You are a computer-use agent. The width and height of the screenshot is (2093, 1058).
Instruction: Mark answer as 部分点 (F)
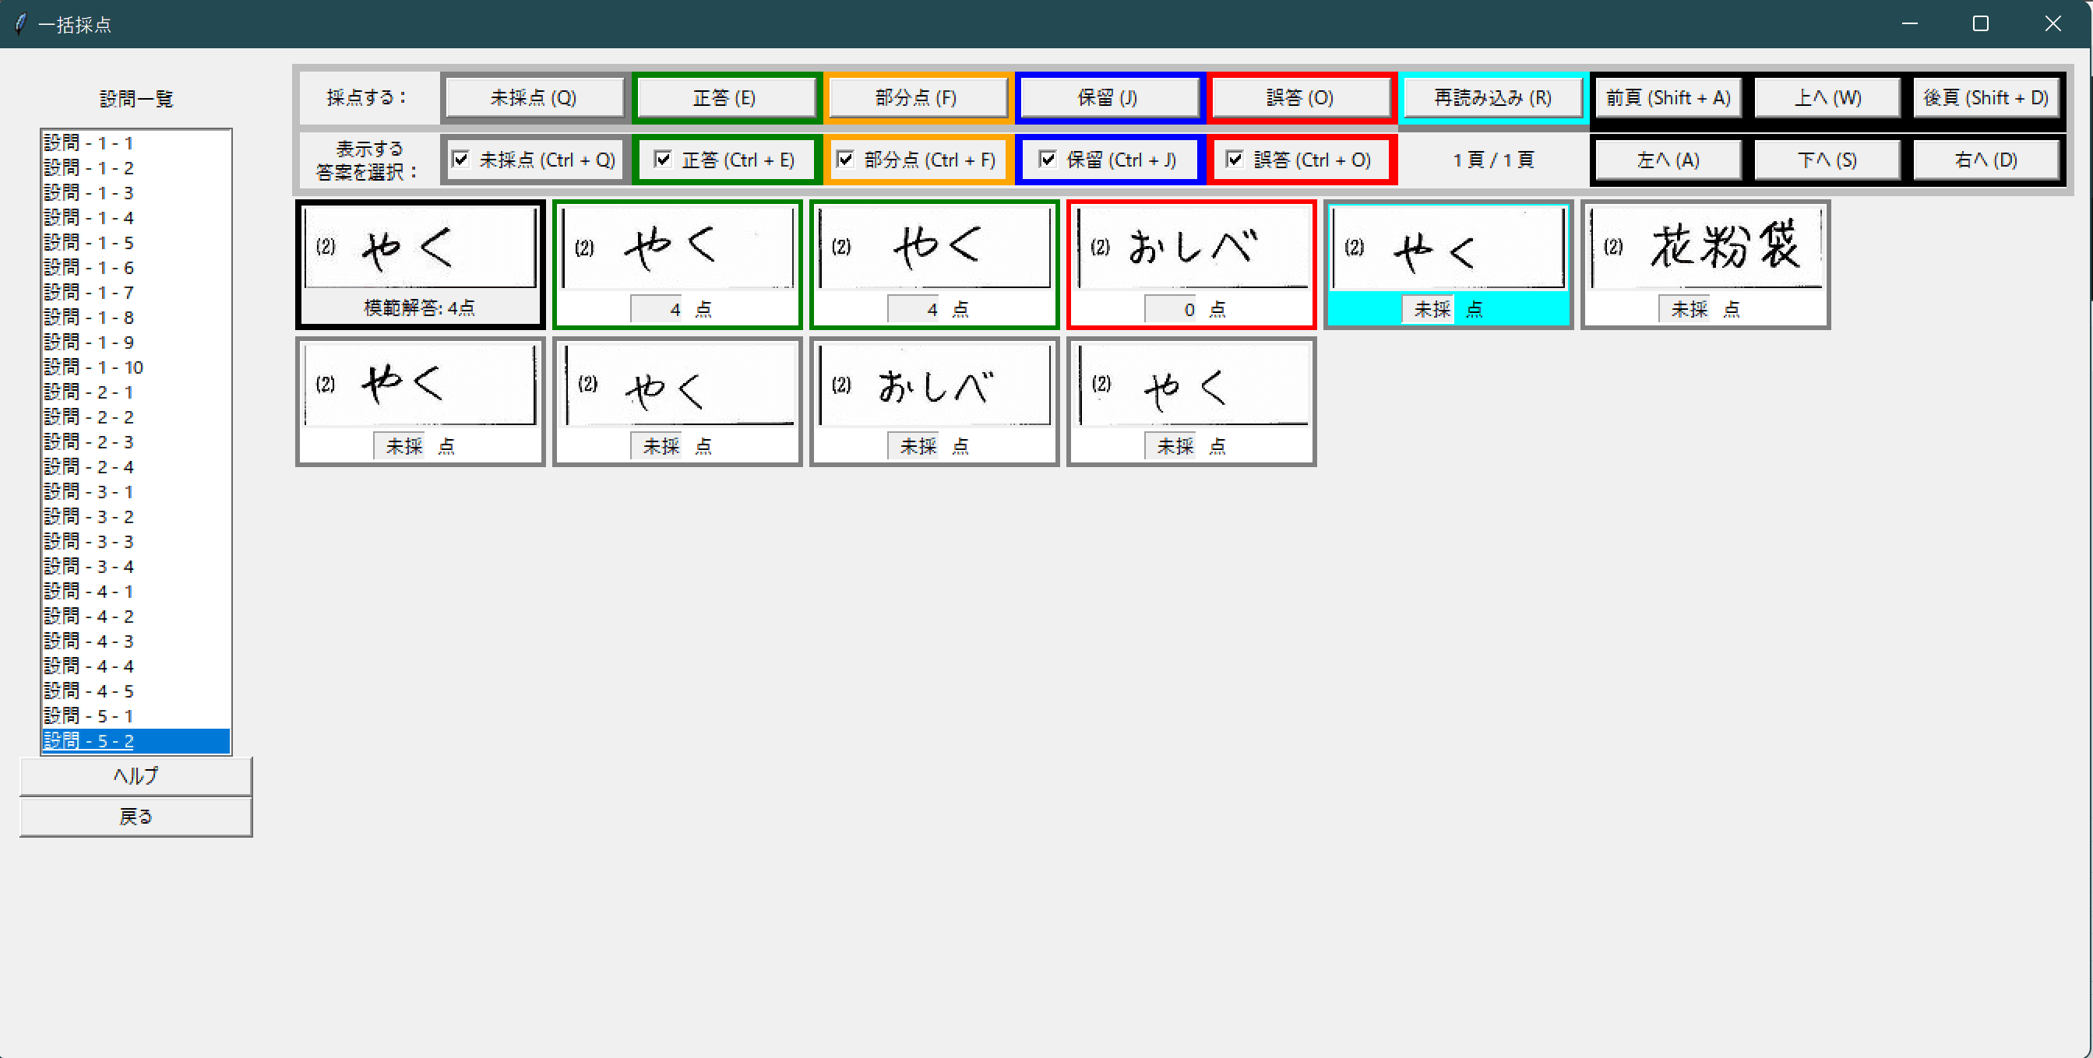(917, 97)
